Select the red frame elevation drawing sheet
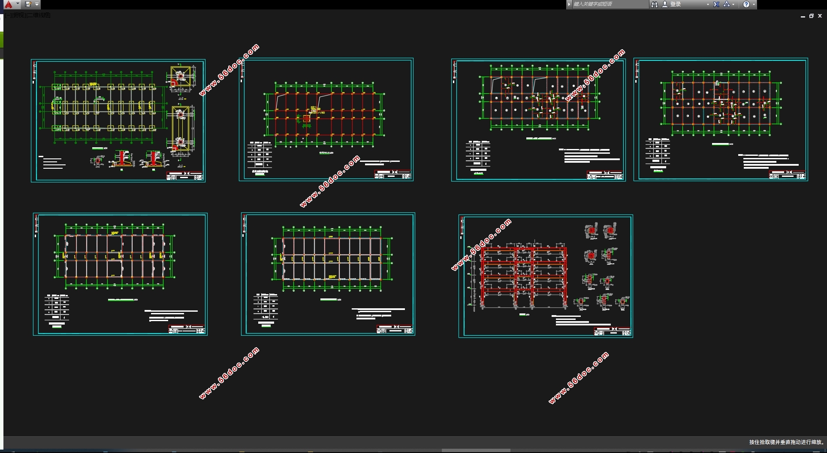This screenshot has height=453, width=827. click(x=545, y=276)
